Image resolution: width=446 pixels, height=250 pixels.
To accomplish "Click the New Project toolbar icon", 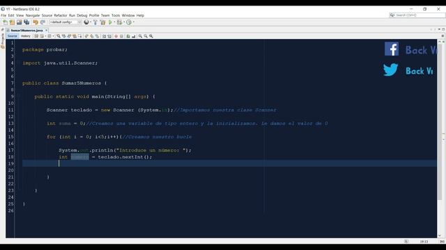I will (12, 22).
